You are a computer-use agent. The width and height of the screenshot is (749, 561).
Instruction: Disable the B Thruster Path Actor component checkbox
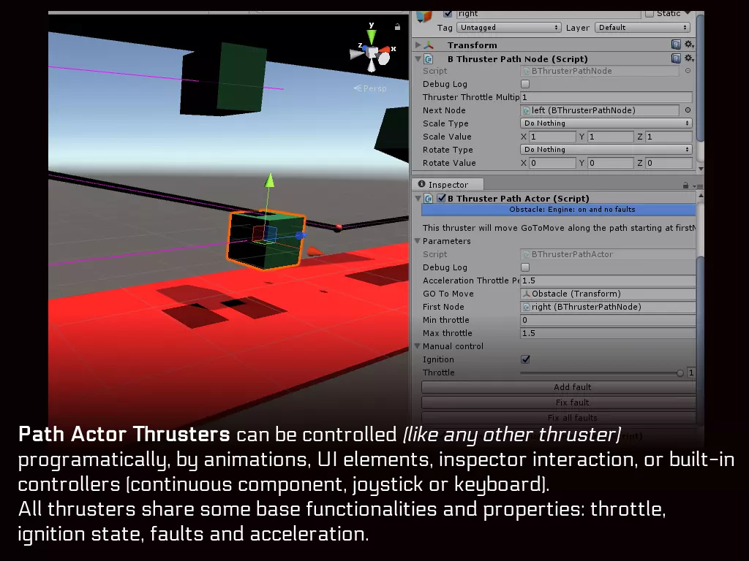pos(441,198)
